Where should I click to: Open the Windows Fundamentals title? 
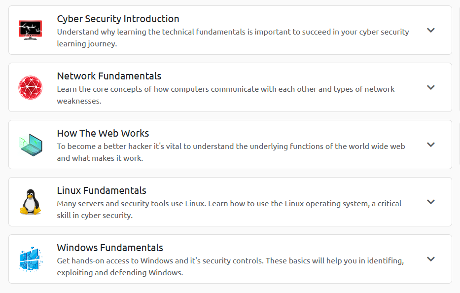coord(110,248)
